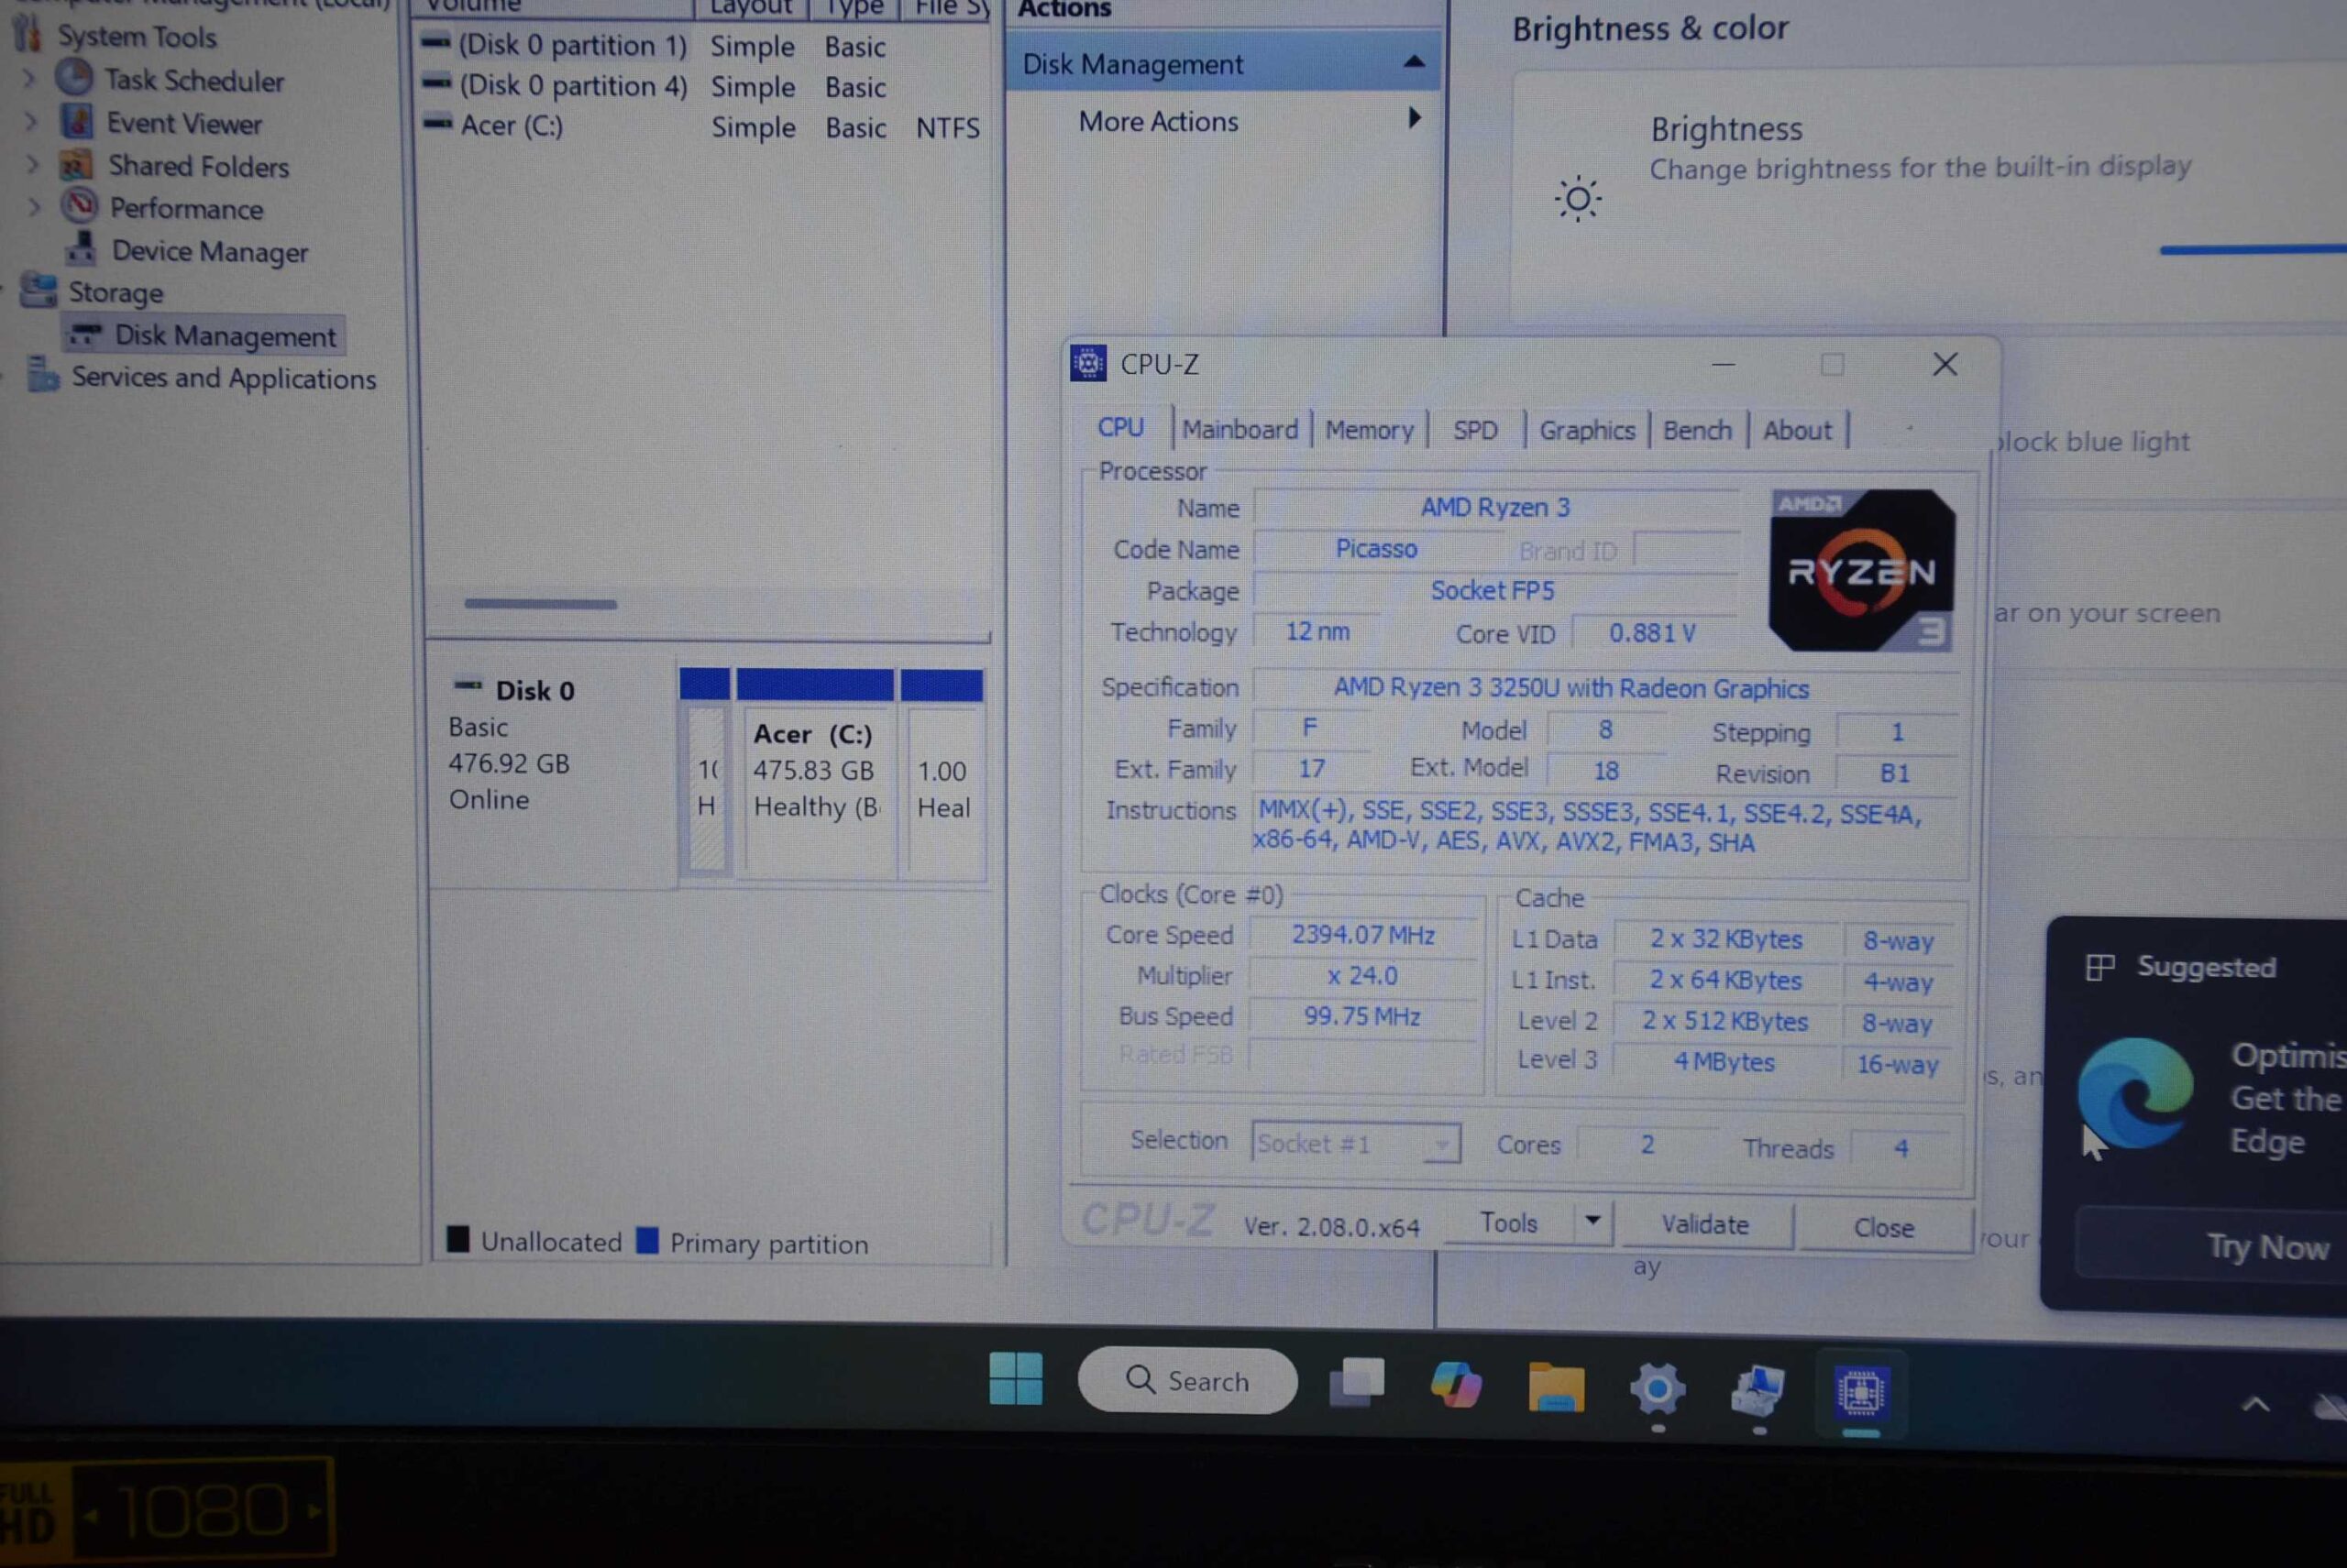Switch to the Memory tab
The width and height of the screenshot is (2347, 1568).
tap(1369, 431)
